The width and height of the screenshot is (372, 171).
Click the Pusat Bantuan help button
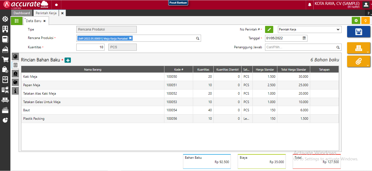pos(178,3)
